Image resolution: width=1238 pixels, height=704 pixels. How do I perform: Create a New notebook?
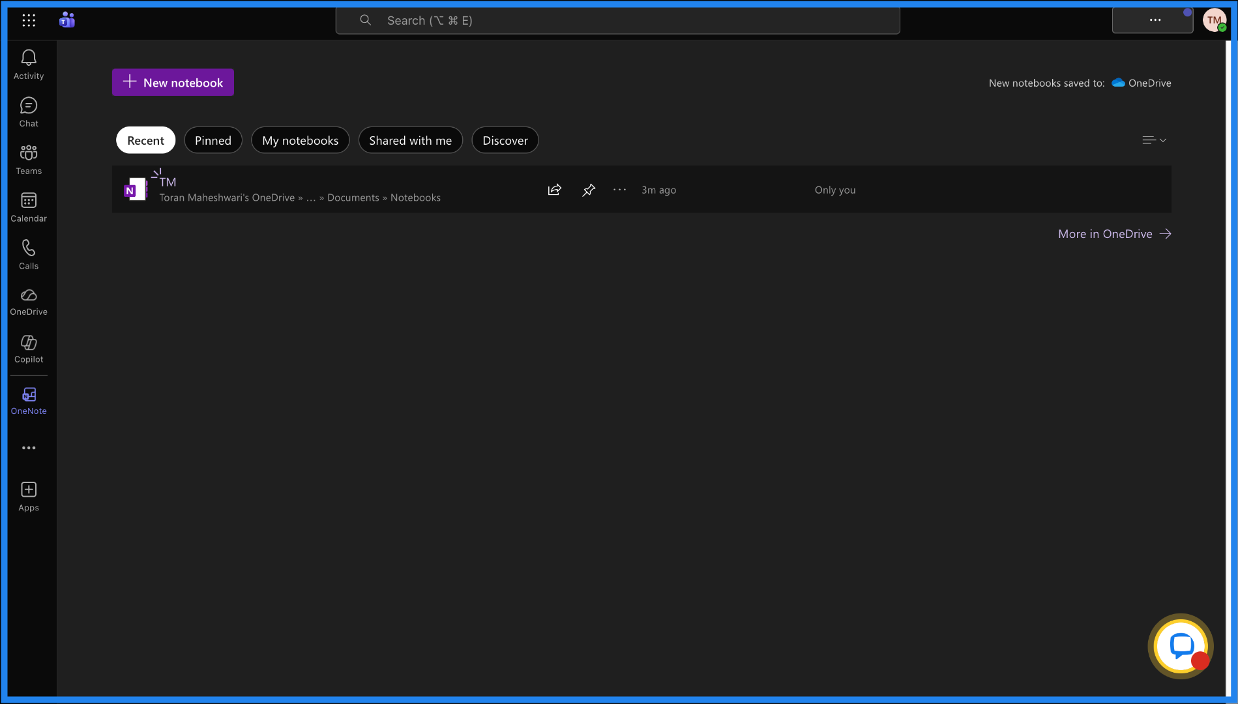coord(173,82)
